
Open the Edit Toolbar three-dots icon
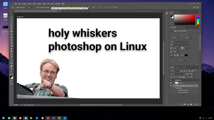point(12,72)
